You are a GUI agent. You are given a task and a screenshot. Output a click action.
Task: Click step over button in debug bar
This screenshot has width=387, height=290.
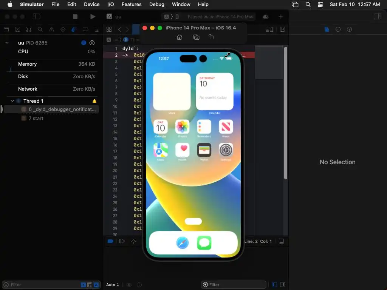coord(134,241)
